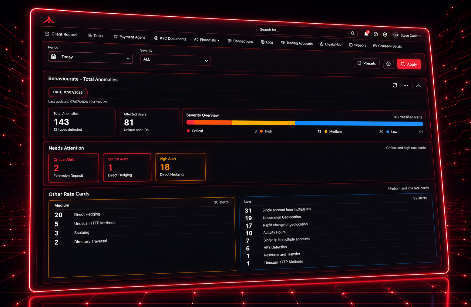471x307 pixels.
Task: Expand the Financials menu
Action: point(207,40)
